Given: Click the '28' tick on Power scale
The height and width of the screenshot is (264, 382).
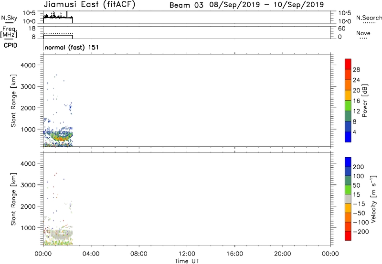Looking at the screenshot, I should point(356,70).
